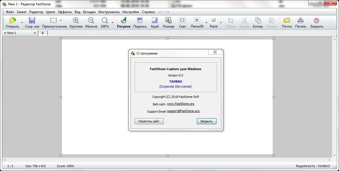Click the undo arrow in menu bar

[161, 12]
